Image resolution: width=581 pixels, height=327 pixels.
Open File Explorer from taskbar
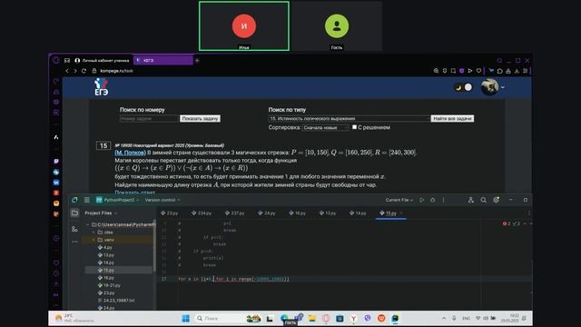(312, 318)
